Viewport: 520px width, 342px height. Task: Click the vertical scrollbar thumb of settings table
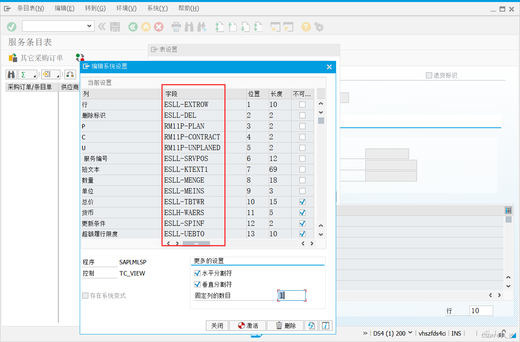321,121
